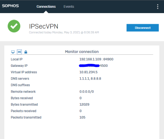This screenshot has width=164, height=139.
Task: Click the Packets received label
Action: coord(24,111)
